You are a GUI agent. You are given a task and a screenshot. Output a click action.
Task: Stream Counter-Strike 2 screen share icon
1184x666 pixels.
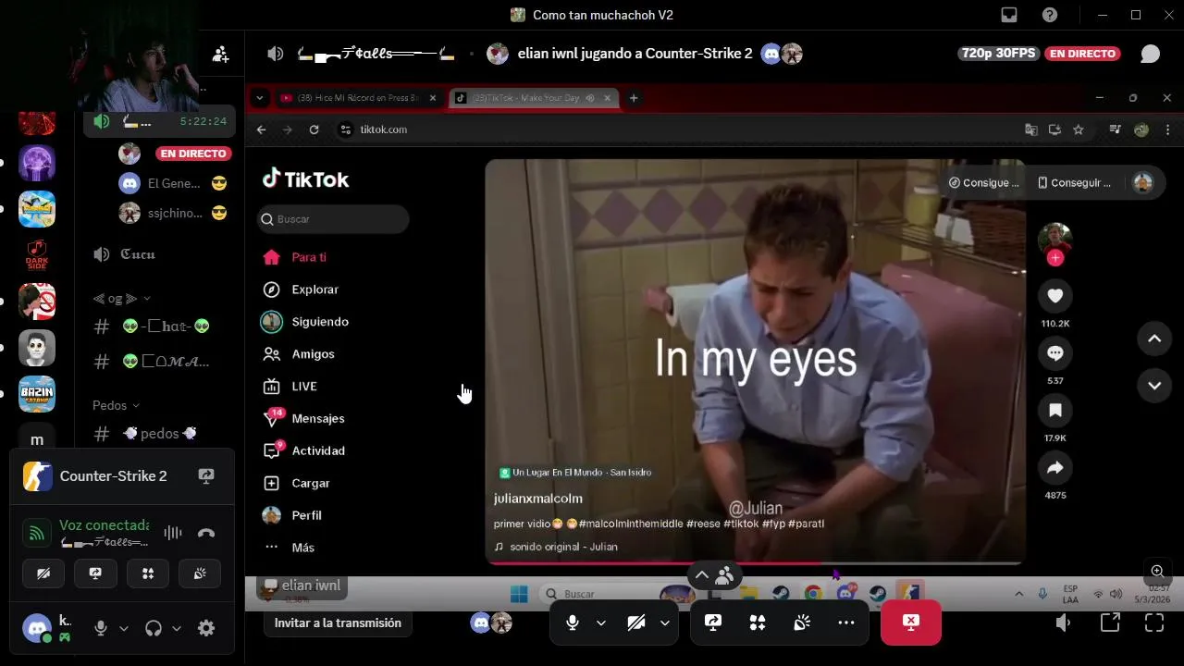pyautogui.click(x=206, y=475)
